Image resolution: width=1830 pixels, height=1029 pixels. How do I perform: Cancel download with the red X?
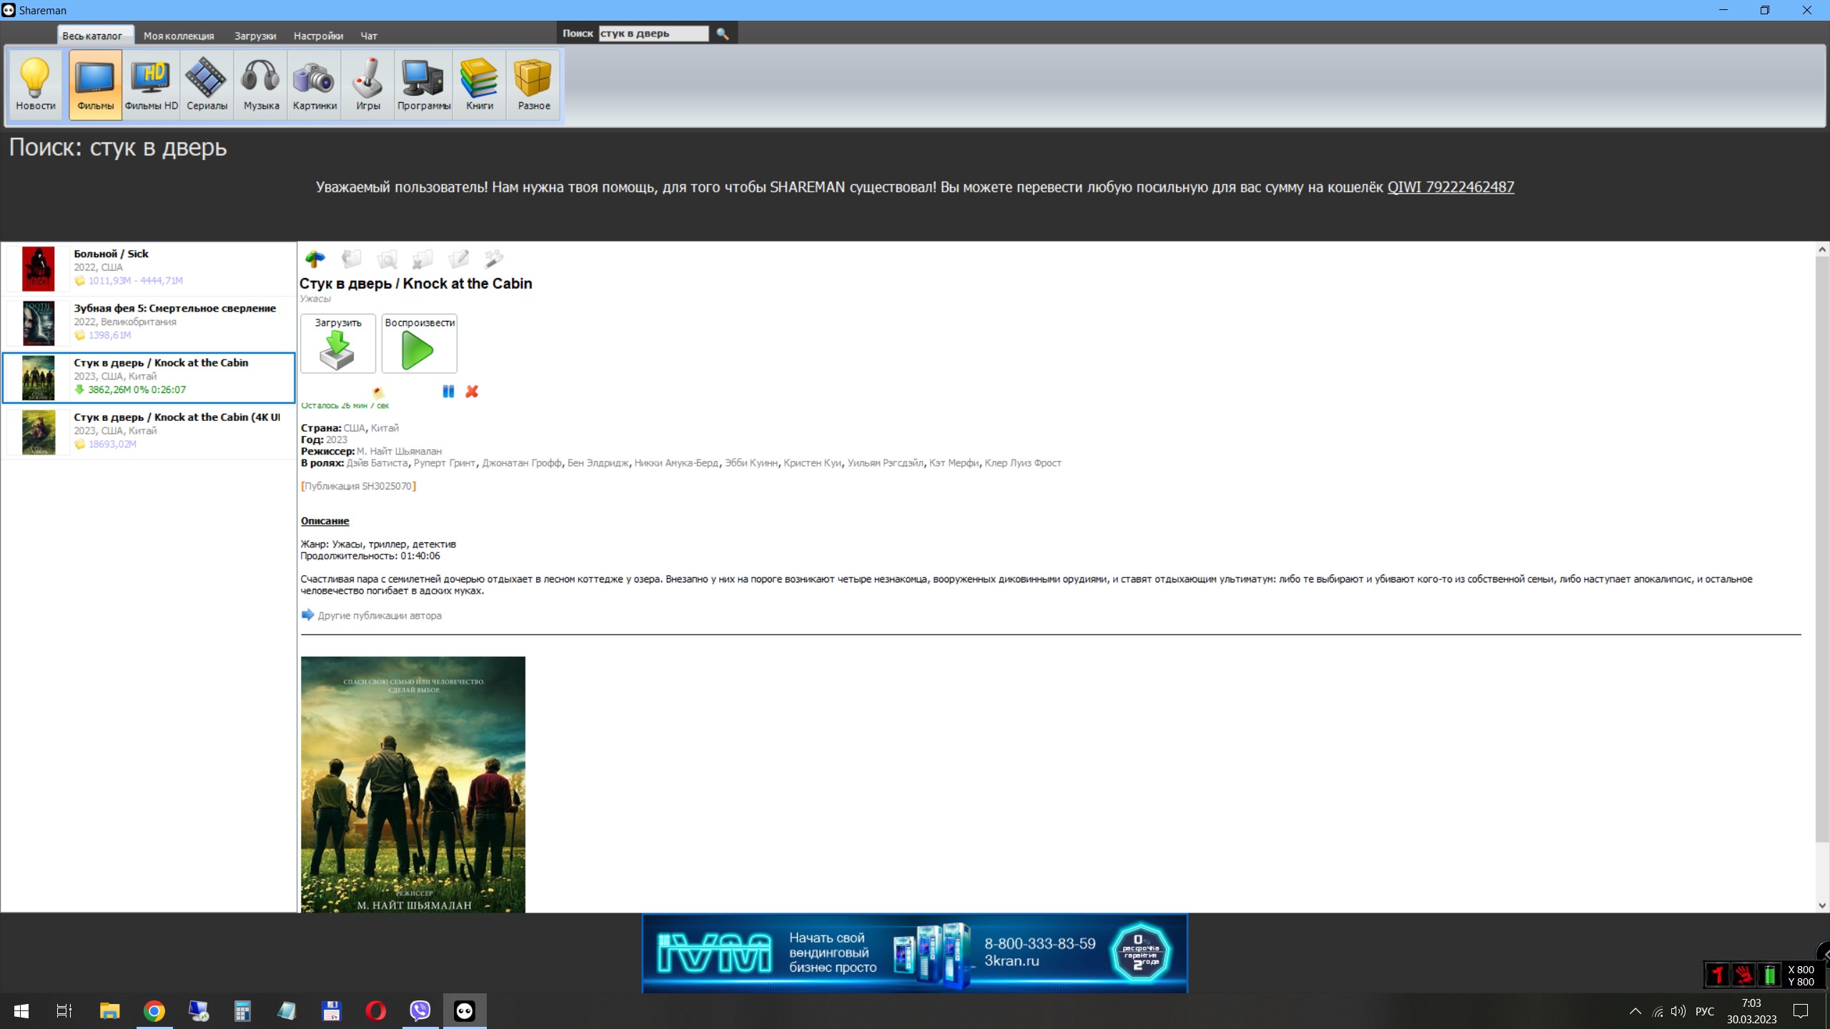472,392
